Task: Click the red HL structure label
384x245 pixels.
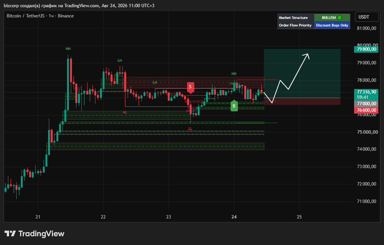Action: click(125, 112)
